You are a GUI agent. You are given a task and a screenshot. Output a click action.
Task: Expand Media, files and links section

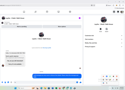tap(103, 43)
